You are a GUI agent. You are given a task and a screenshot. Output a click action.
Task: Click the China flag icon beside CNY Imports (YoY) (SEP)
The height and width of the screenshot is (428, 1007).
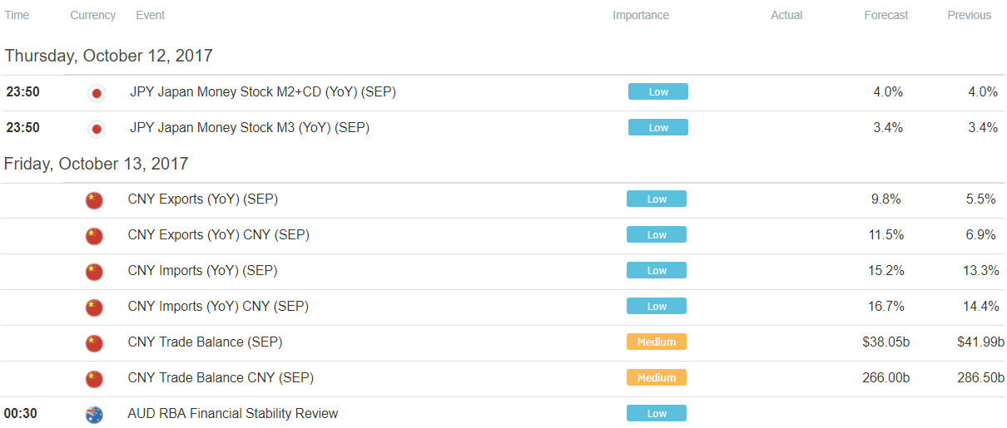(x=94, y=272)
